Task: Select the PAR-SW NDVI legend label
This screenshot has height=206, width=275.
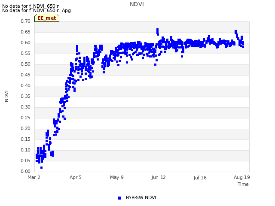Action: (141, 197)
